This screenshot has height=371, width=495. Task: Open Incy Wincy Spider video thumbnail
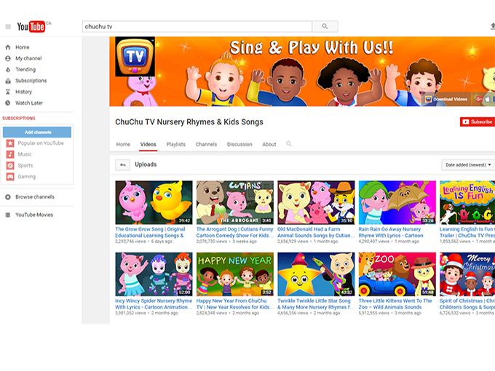click(154, 274)
